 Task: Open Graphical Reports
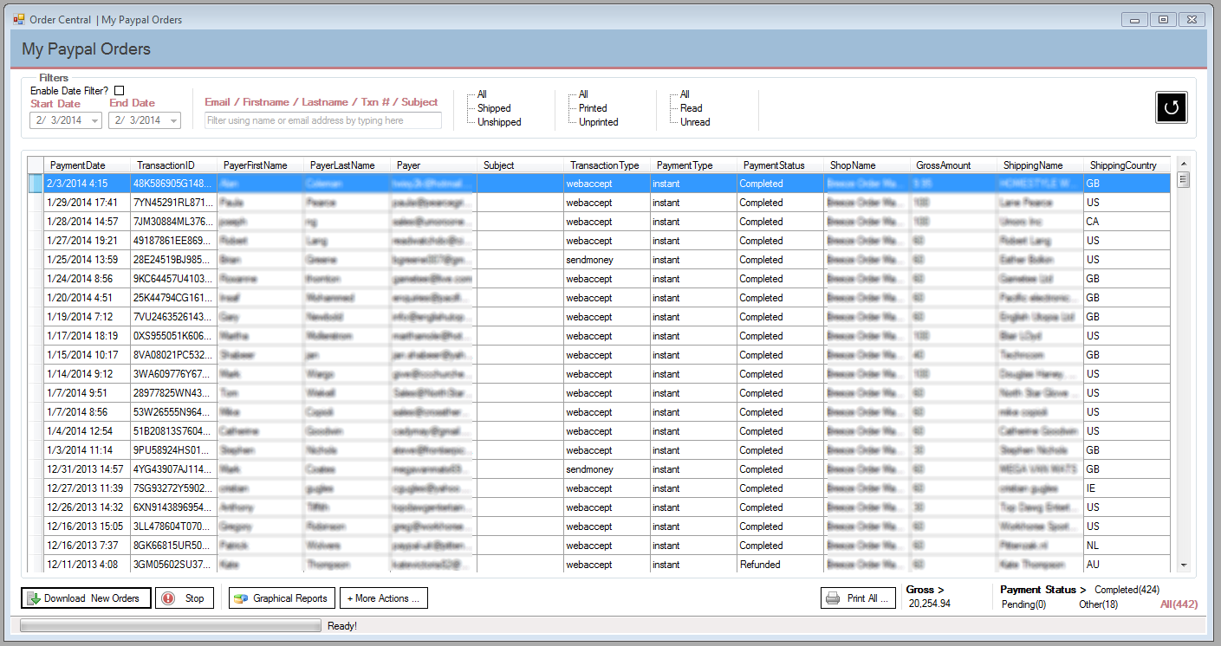(282, 598)
